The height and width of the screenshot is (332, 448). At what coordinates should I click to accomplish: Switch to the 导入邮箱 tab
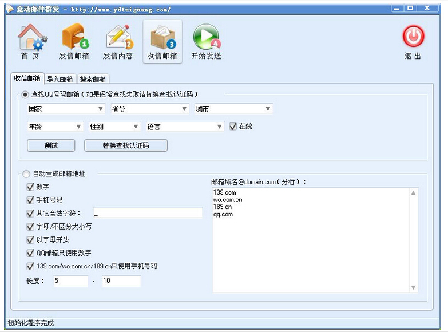pos(60,79)
